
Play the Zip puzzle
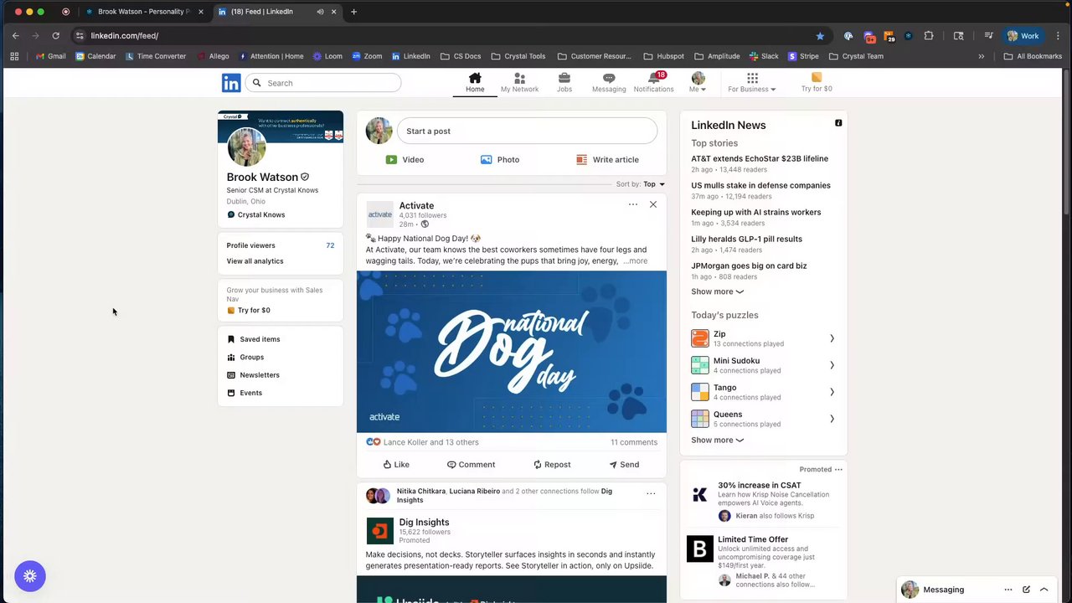tap(763, 338)
